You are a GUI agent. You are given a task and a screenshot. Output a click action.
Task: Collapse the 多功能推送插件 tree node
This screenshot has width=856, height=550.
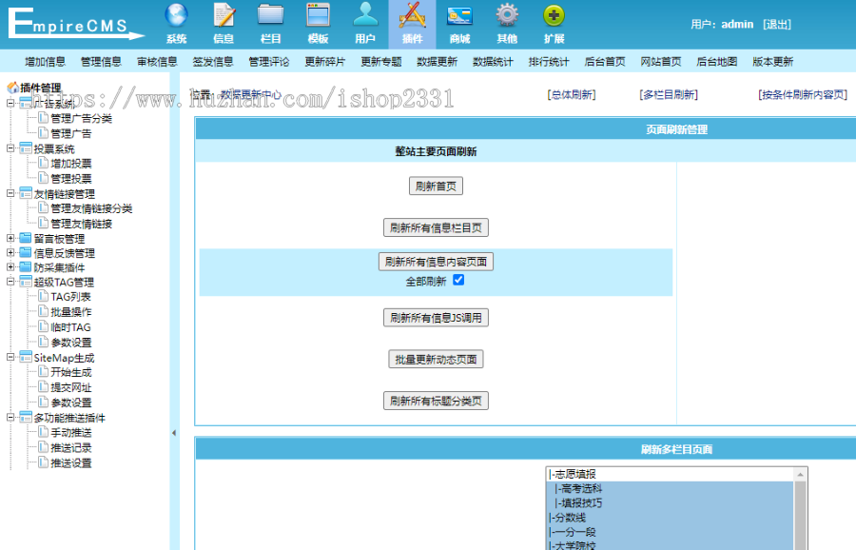[x=10, y=417]
